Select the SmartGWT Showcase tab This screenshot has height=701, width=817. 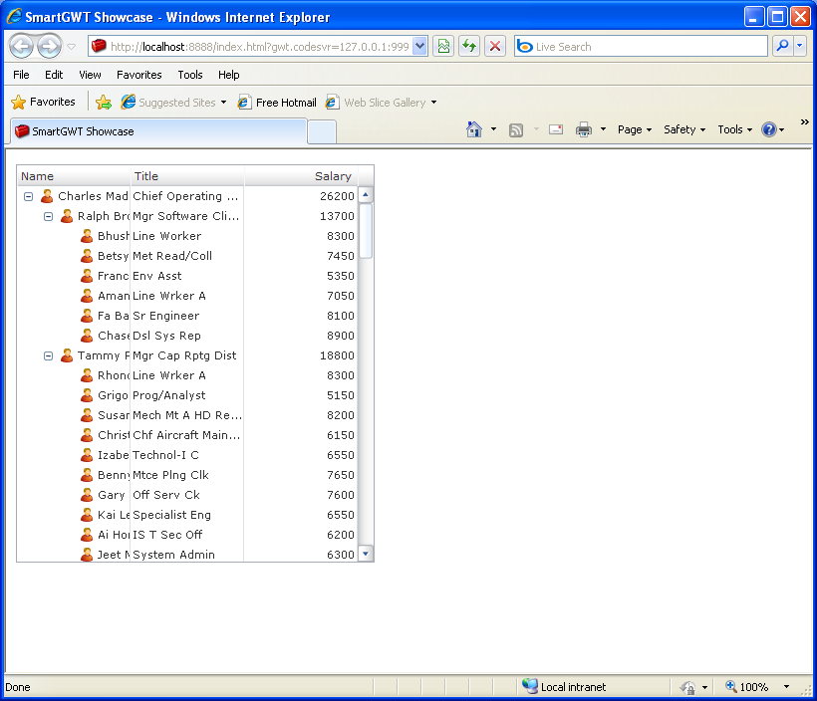point(157,131)
